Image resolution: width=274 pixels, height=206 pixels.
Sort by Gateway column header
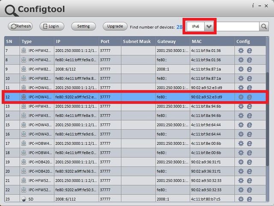click(x=173, y=42)
